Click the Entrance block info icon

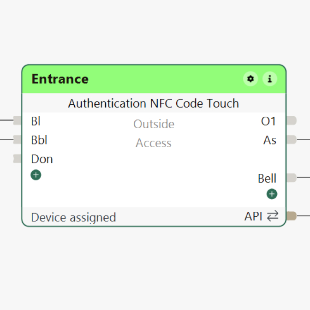pyautogui.click(x=270, y=79)
